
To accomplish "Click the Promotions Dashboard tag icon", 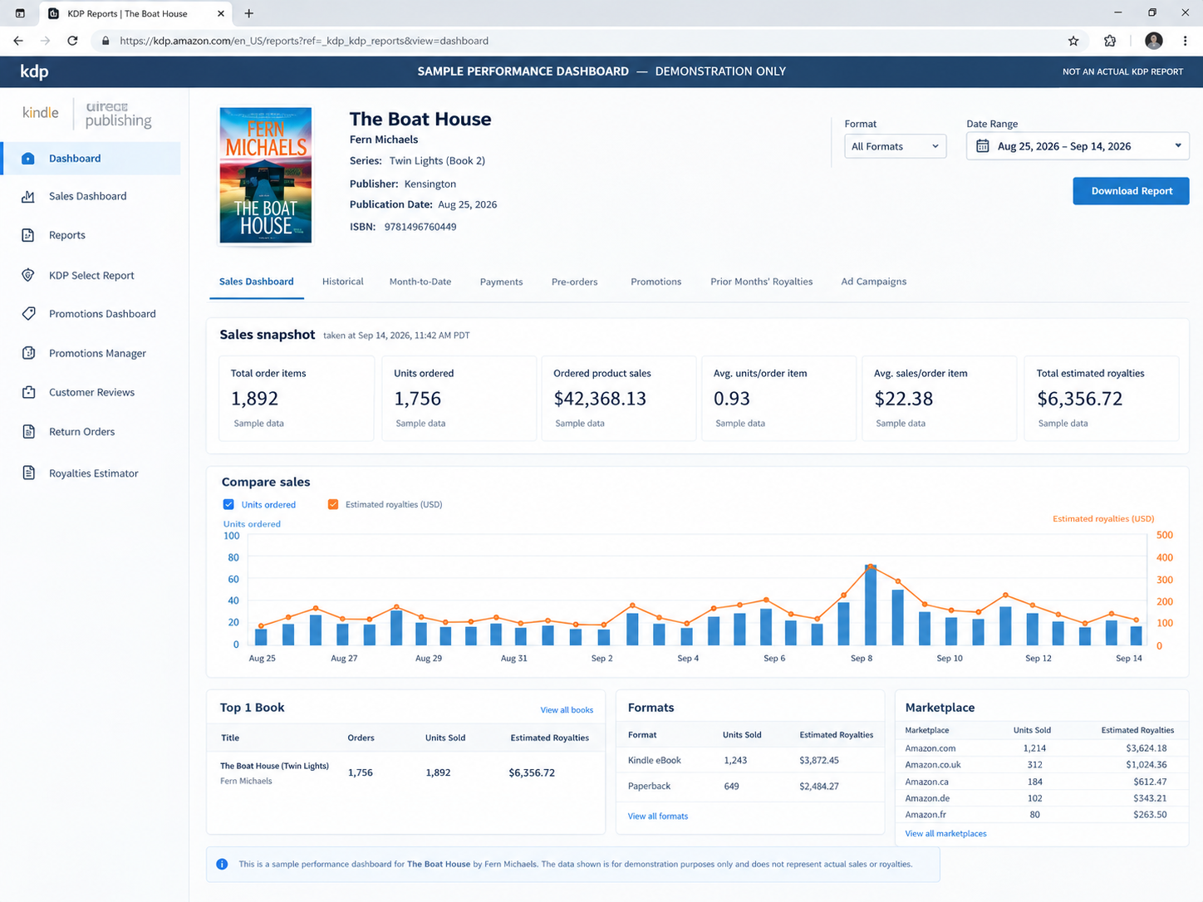I will click(x=28, y=314).
